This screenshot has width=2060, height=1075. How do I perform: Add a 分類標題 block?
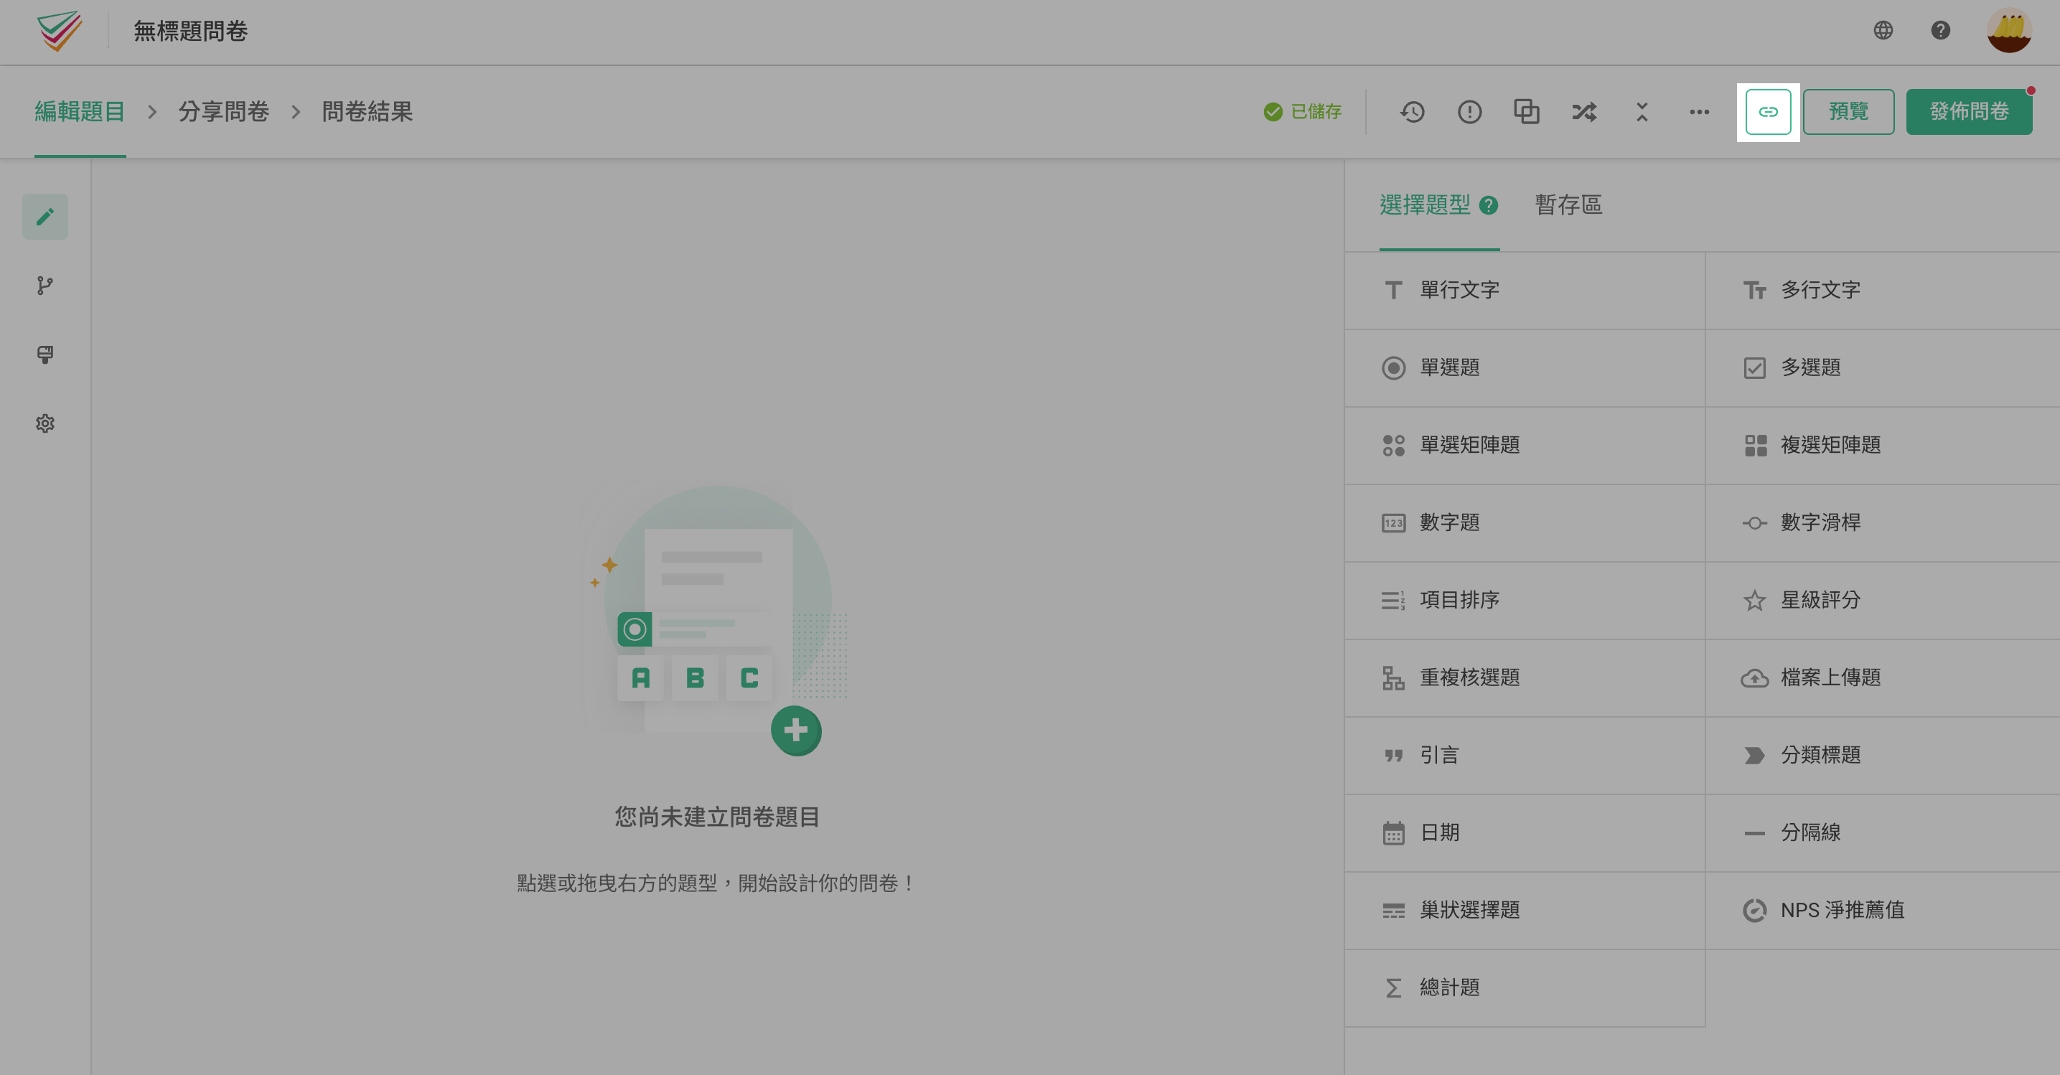tap(1883, 755)
